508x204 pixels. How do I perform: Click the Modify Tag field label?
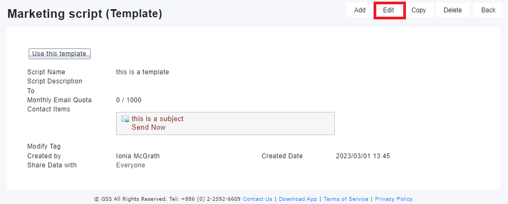coord(44,146)
